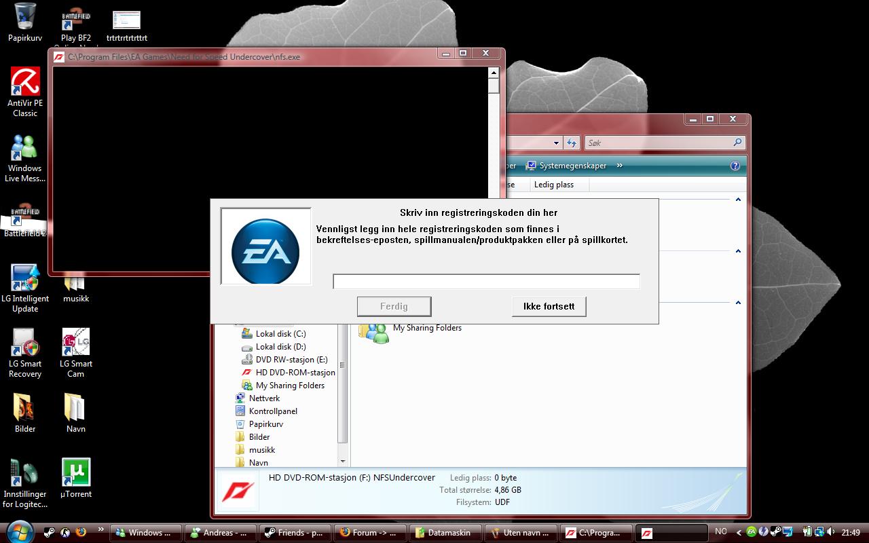Select DVD RW-stasjon (E:) in tree

pyautogui.click(x=284, y=360)
